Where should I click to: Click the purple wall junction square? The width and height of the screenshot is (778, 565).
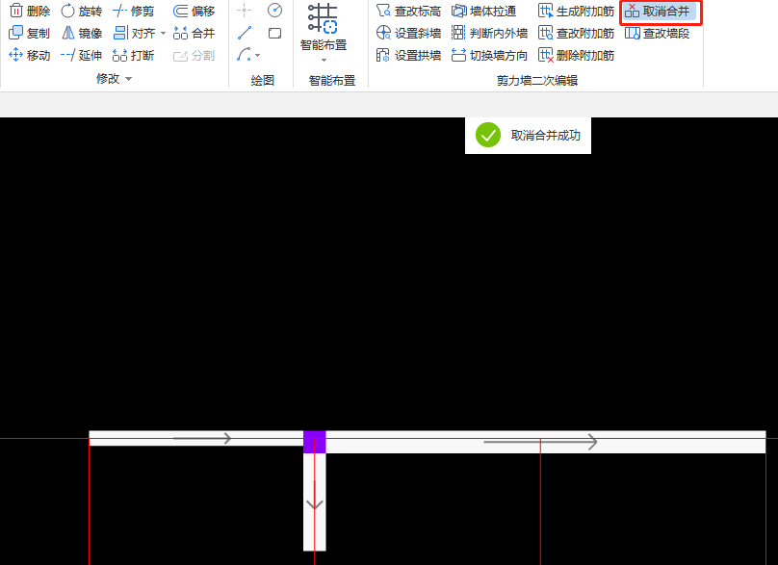coord(315,442)
